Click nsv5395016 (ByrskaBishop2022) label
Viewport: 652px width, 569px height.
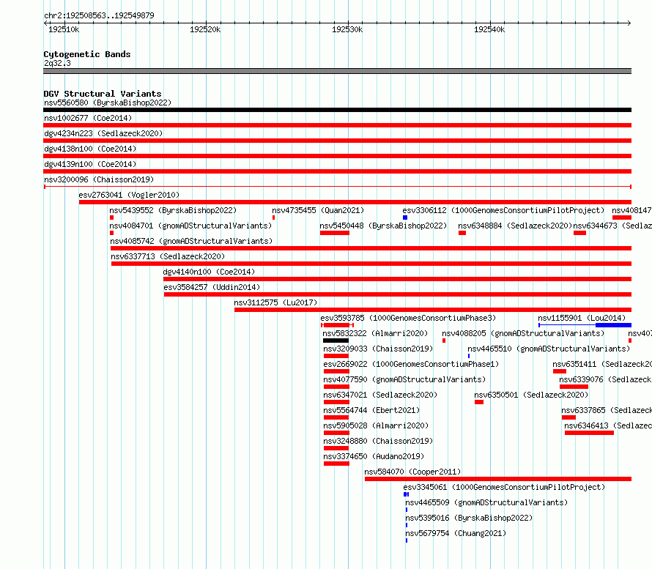tap(469, 518)
